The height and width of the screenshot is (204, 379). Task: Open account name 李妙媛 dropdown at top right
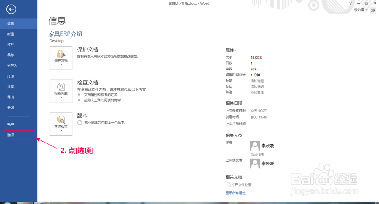click(x=361, y=10)
